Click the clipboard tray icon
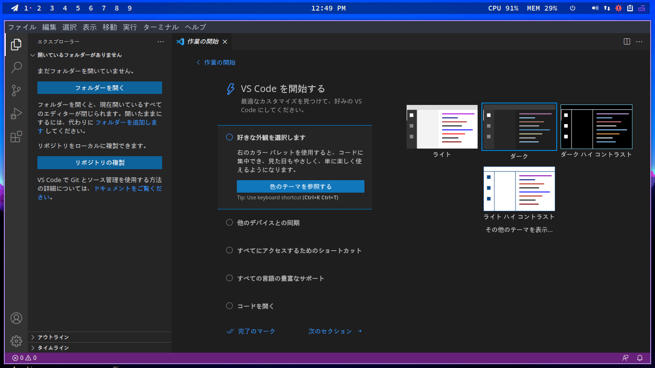655x368 pixels. point(630,8)
